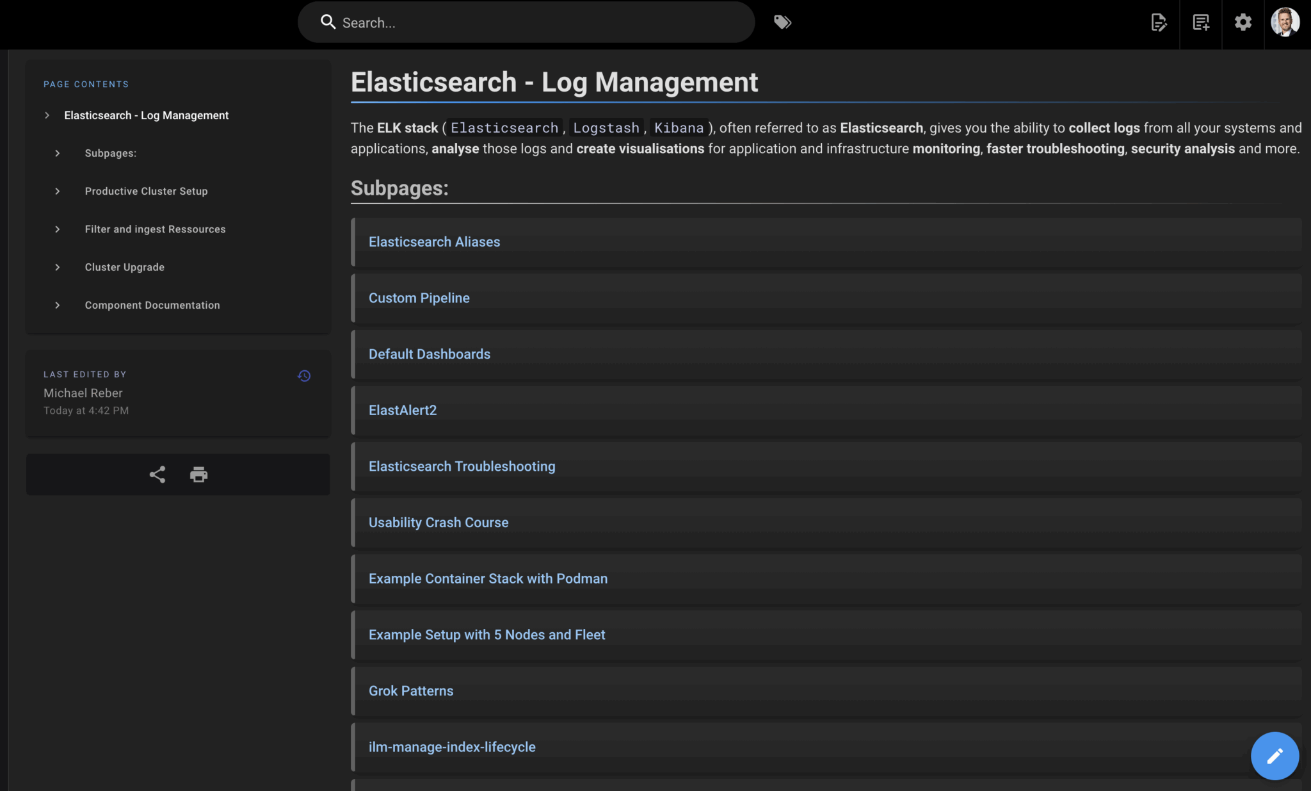Image resolution: width=1311 pixels, height=791 pixels.
Task: View page revision history icon
Action: [304, 376]
